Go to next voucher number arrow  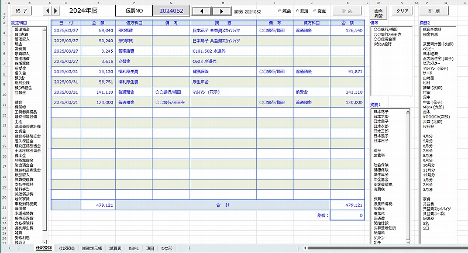(221, 11)
